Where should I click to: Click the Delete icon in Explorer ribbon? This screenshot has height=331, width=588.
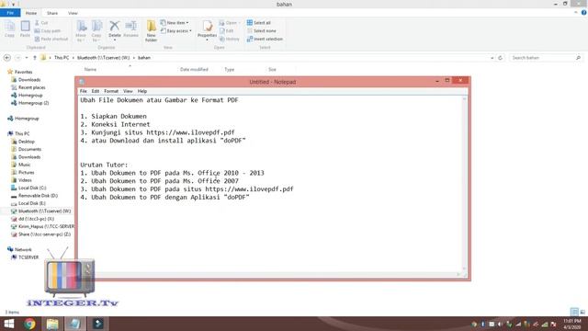114,30
